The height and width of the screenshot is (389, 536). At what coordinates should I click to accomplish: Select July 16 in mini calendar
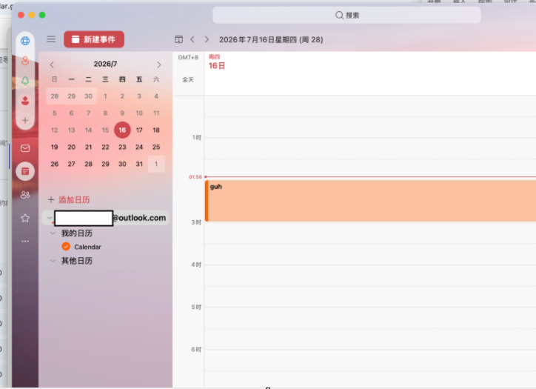[122, 130]
